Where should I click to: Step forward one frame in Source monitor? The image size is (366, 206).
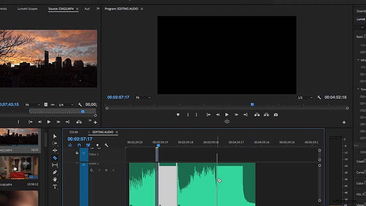point(58,122)
